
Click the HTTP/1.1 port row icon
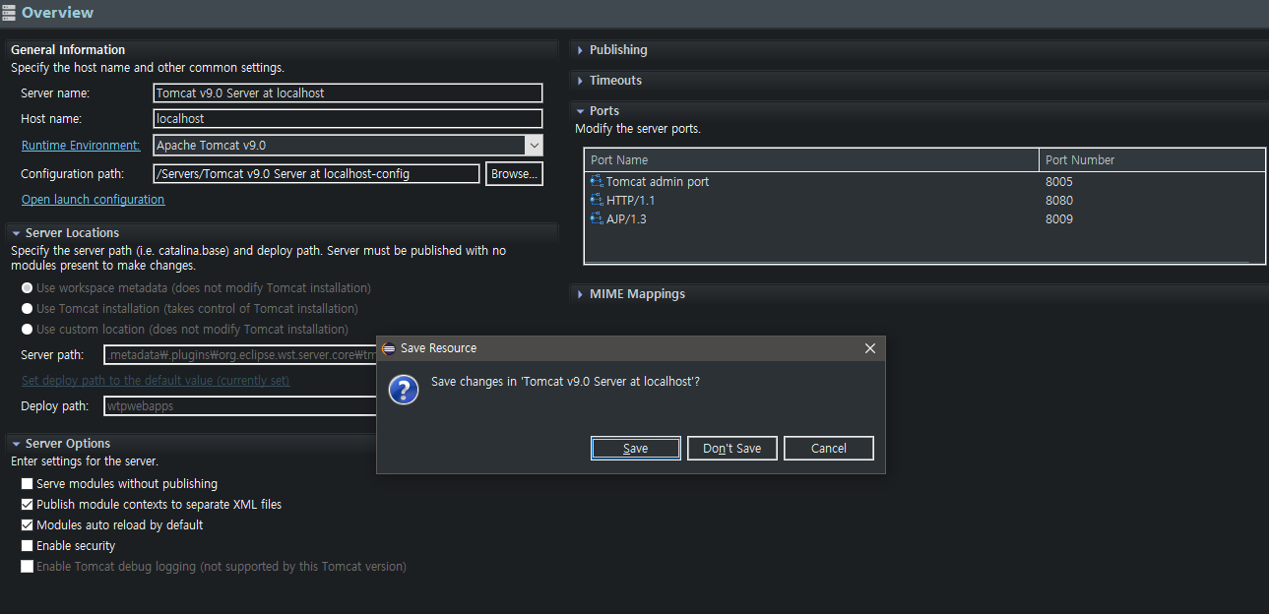tap(596, 201)
